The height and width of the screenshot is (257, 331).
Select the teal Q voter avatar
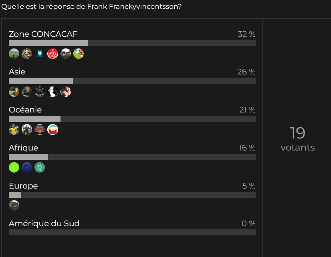[x=40, y=167]
